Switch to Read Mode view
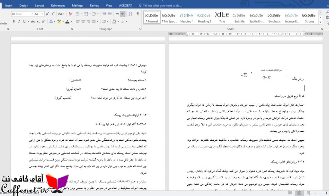Image resolution: width=329 pixels, height=196 pixels. (290, 193)
